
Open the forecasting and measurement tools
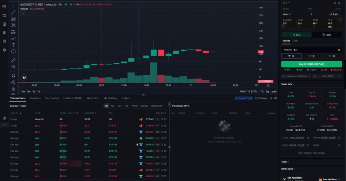pyautogui.click(x=13, y=32)
